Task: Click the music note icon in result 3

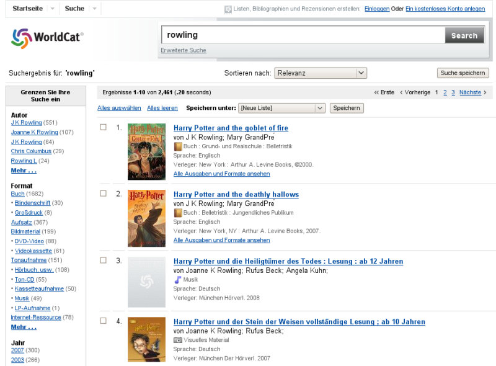Action: coord(178,280)
